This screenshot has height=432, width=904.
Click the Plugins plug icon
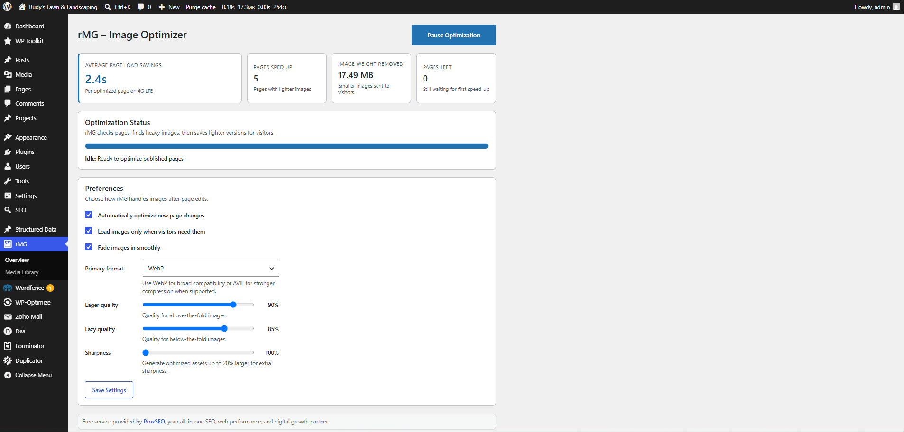coord(8,152)
